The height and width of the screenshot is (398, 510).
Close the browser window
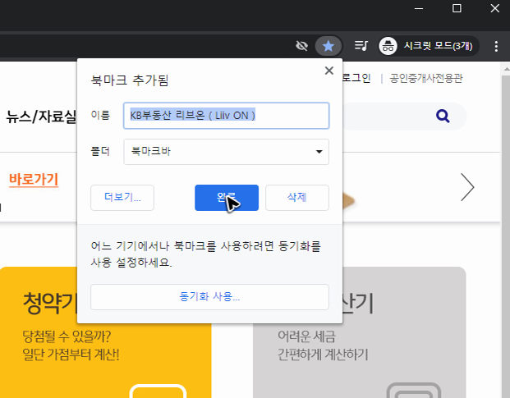pyautogui.click(x=494, y=8)
